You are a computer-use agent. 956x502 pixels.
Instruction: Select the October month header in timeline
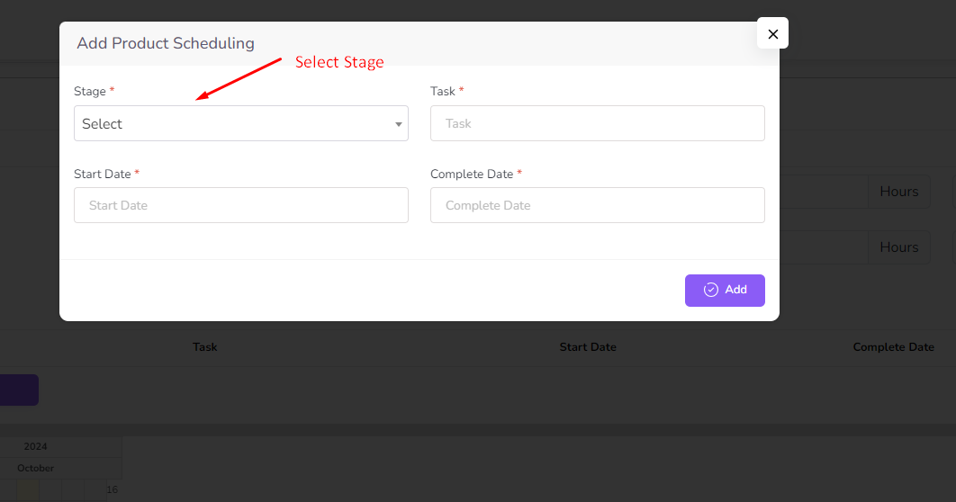pyautogui.click(x=36, y=468)
